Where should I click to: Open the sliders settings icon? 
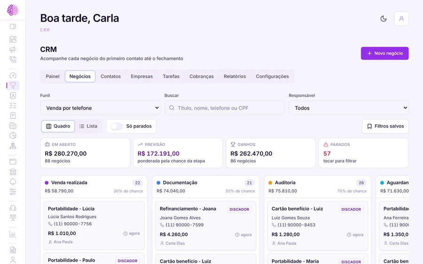point(13,192)
